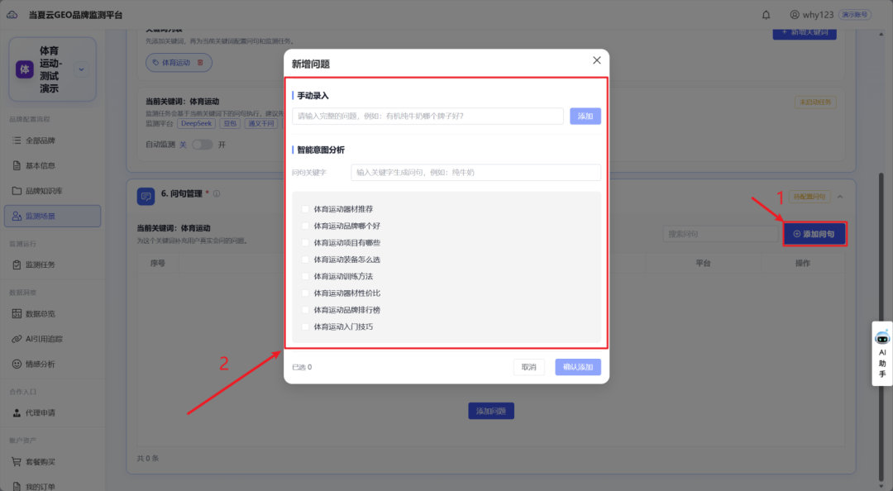Click the 全部品牌 sidebar item

tap(52, 141)
